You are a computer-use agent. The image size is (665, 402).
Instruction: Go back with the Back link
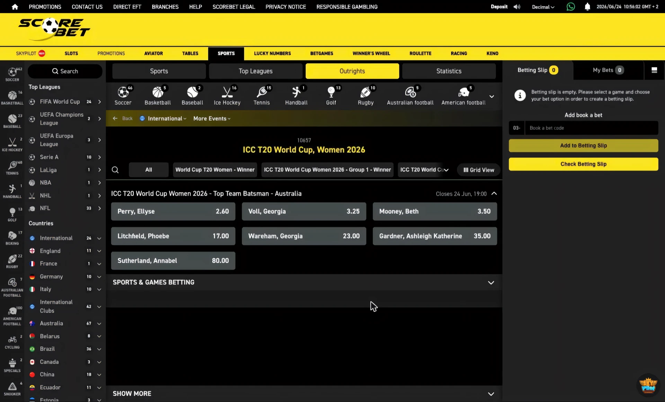tap(123, 118)
